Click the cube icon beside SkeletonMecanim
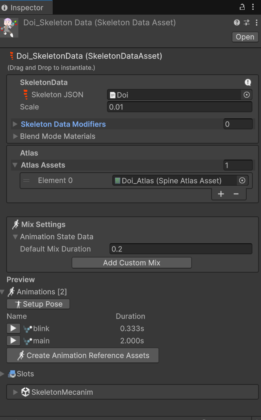261x420 pixels. click(x=25, y=391)
